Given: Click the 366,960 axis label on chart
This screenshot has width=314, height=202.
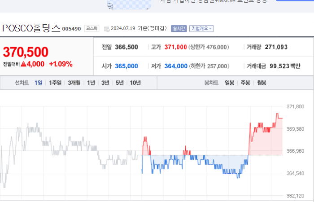Looking at the screenshot, I should (295, 151).
